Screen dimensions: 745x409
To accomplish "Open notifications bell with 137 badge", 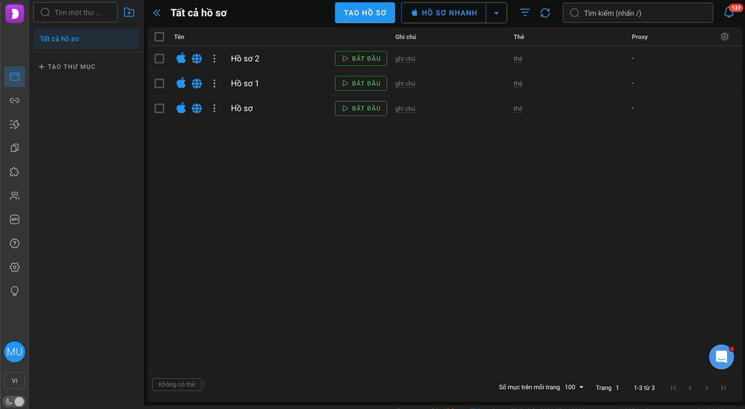I will pyautogui.click(x=729, y=12).
